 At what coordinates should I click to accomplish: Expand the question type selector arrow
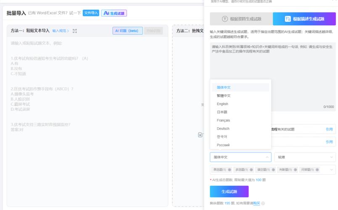(332, 170)
